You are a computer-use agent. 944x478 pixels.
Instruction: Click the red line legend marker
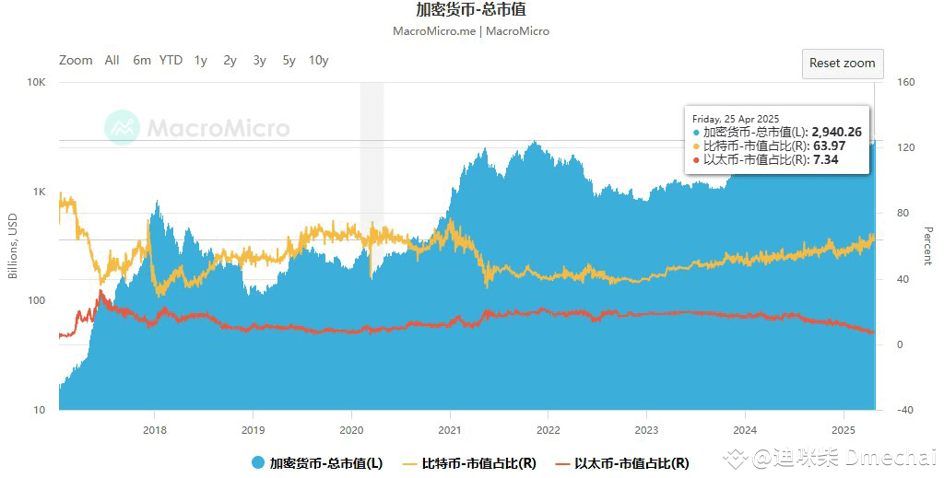[x=561, y=463]
